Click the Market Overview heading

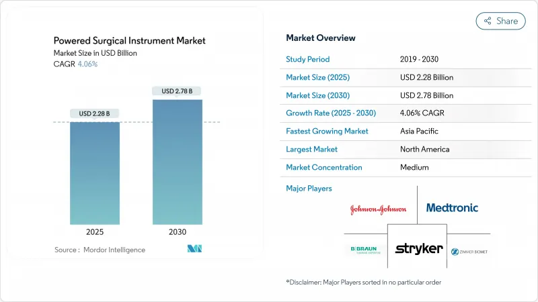321,38
